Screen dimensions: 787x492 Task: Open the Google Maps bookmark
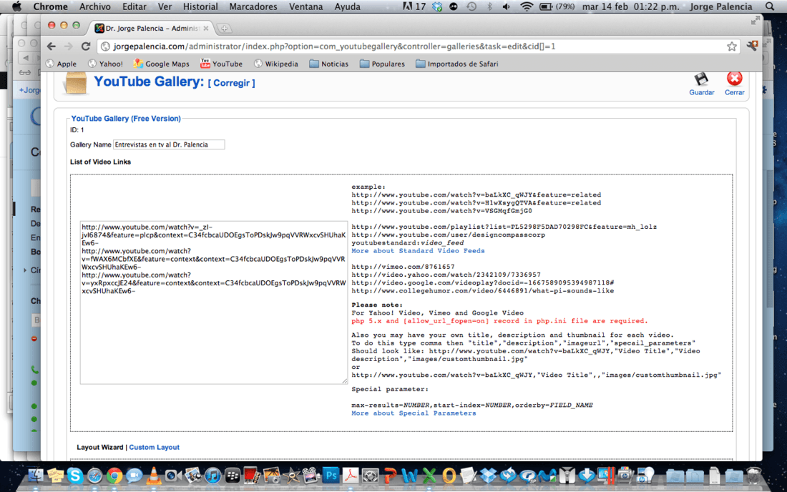161,64
